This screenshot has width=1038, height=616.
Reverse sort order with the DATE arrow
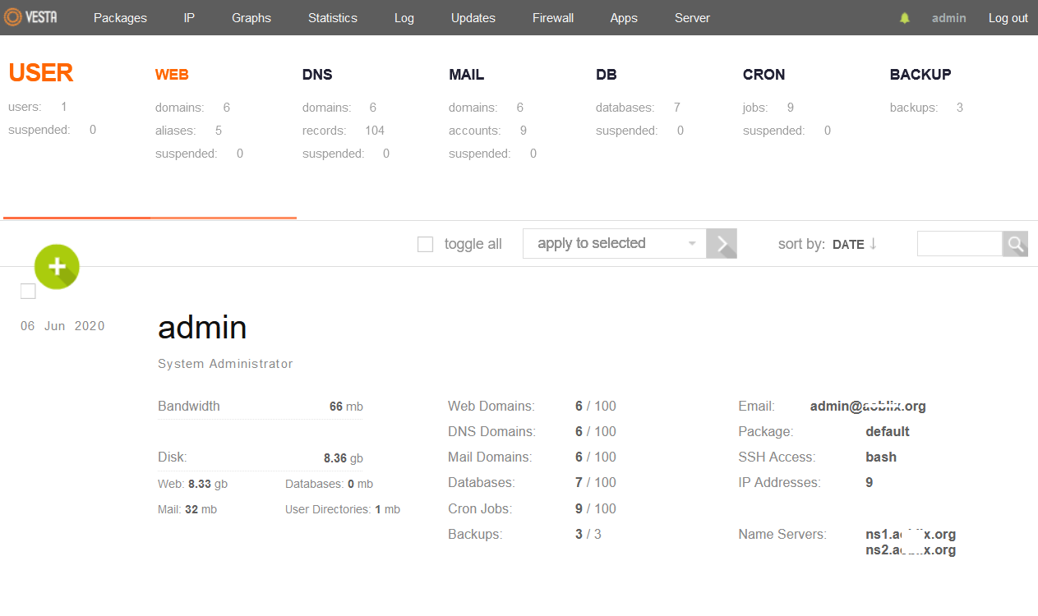[x=873, y=244]
